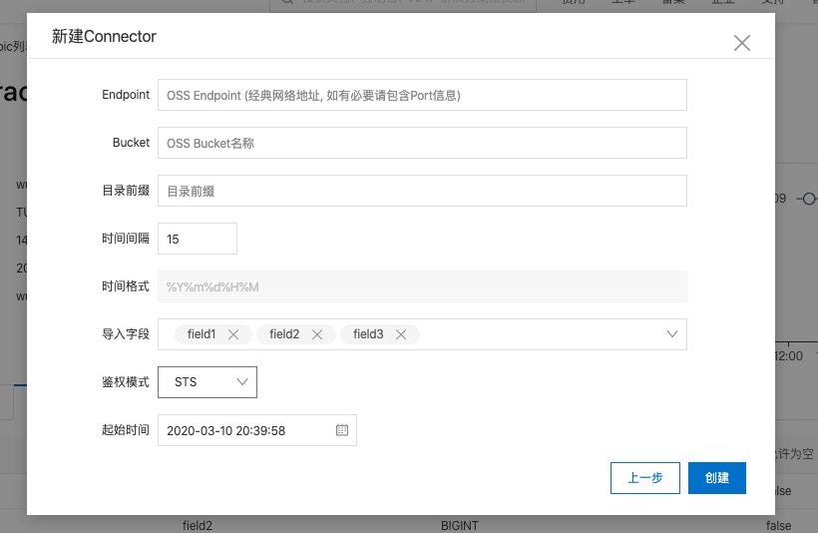Click the disabled 时间格式 field
Viewport: 818px width, 533px height.
[x=422, y=286]
